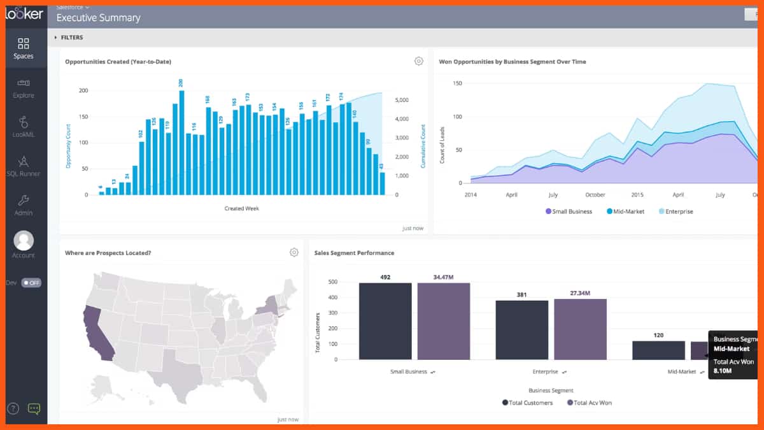Open the LookML icon in sidebar
Image resolution: width=764 pixels, height=430 pixels.
pyautogui.click(x=24, y=122)
